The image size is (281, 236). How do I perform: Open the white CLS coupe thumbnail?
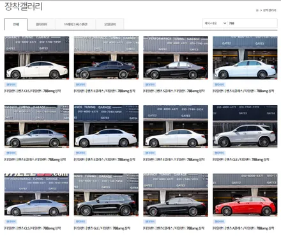point(36,58)
